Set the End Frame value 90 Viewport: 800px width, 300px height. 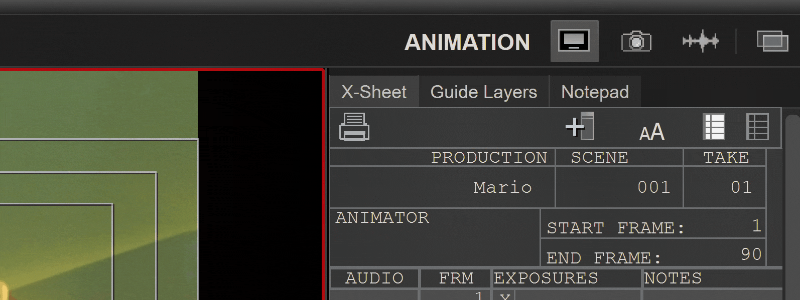point(751,254)
